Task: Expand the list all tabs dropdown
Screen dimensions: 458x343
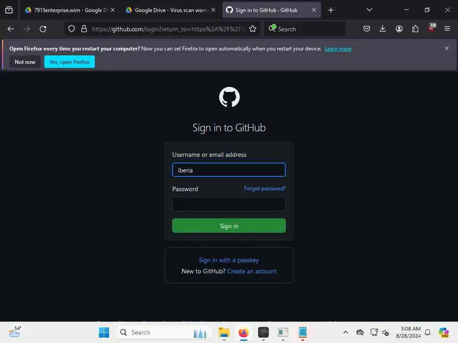Action: pos(369,10)
